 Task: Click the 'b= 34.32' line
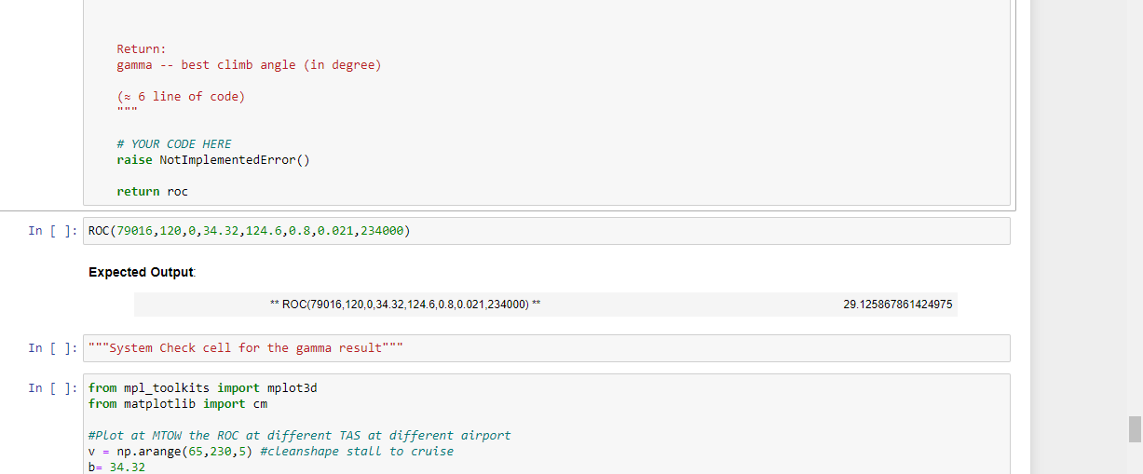coord(117,467)
